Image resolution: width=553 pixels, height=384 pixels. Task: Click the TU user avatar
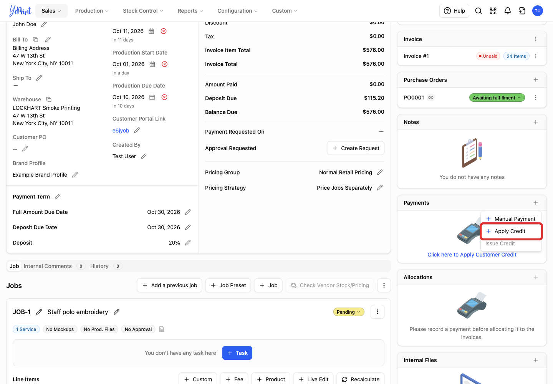click(x=538, y=11)
